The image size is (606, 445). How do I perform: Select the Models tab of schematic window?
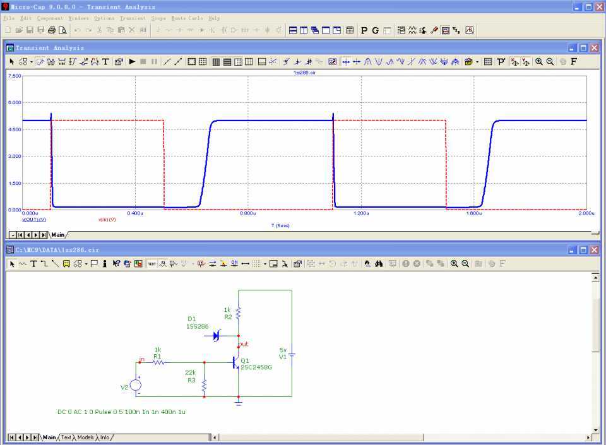click(85, 437)
